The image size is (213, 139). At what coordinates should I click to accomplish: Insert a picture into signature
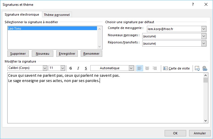(197, 68)
